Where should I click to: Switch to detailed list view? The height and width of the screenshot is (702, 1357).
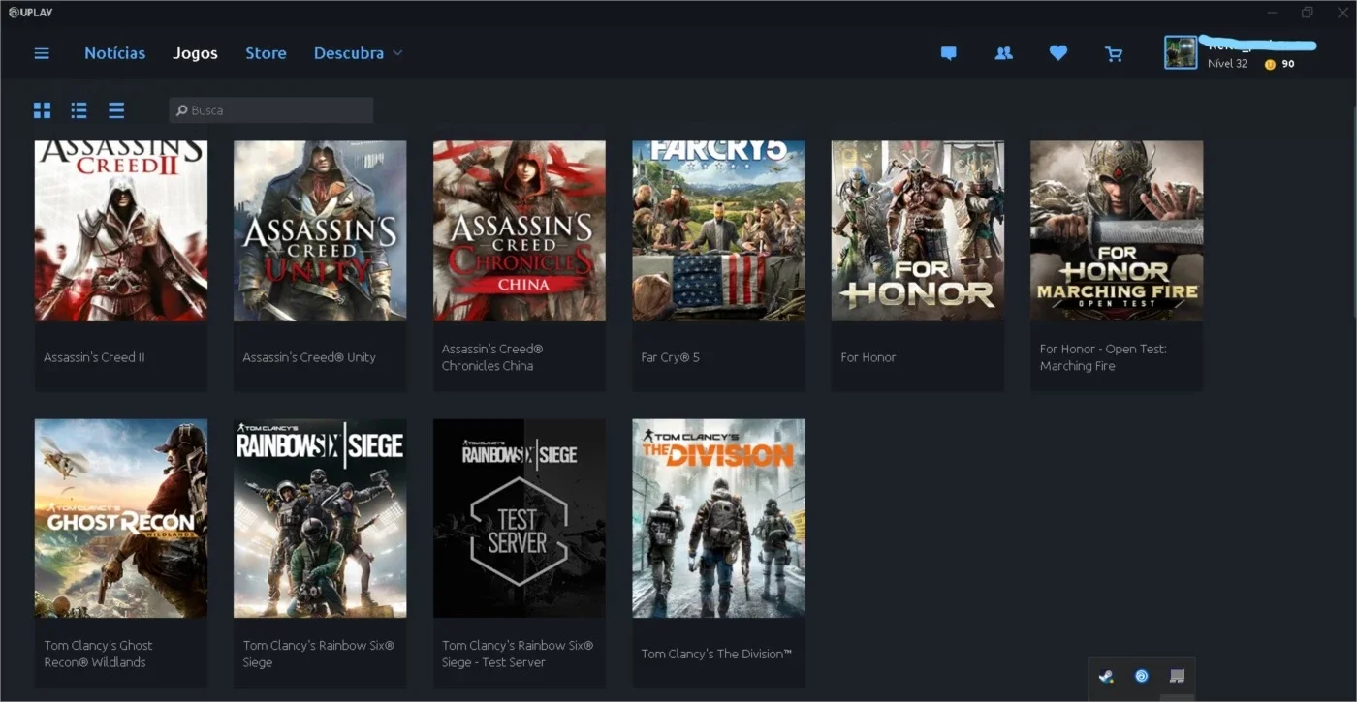[79, 110]
